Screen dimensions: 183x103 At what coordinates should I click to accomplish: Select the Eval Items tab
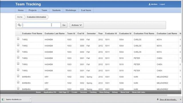click(86, 10)
